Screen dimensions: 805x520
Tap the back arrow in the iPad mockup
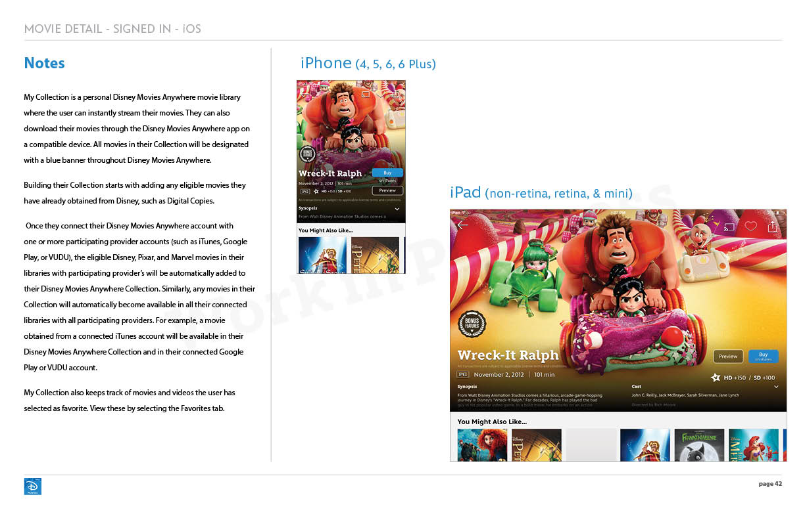point(462,226)
